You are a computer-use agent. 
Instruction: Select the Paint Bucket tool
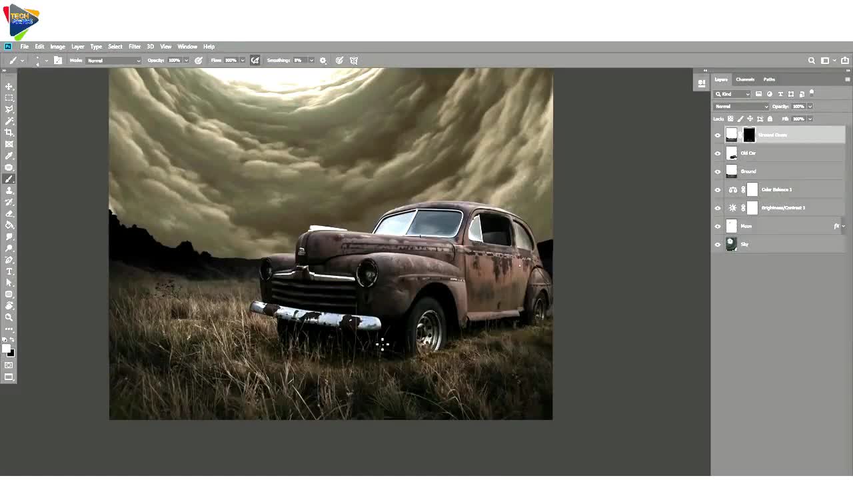[9, 225]
